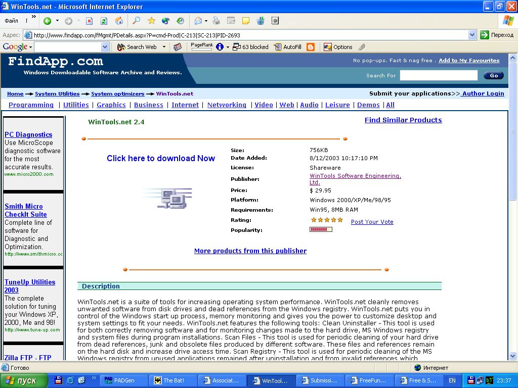
Task: Click the yellow Discuss note icon
Action: [x=246, y=21]
